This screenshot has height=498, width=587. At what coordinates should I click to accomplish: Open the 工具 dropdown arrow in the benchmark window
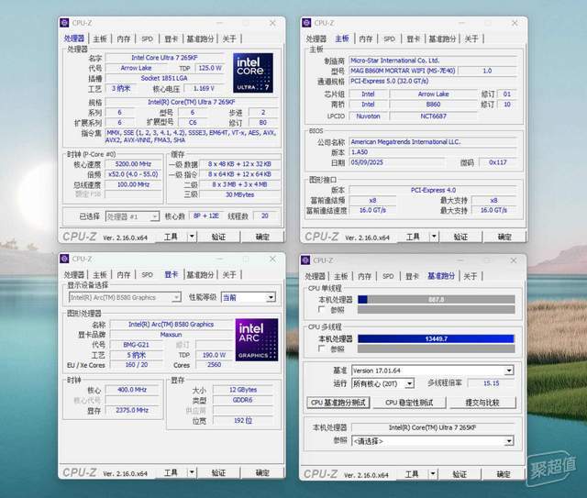(x=433, y=474)
